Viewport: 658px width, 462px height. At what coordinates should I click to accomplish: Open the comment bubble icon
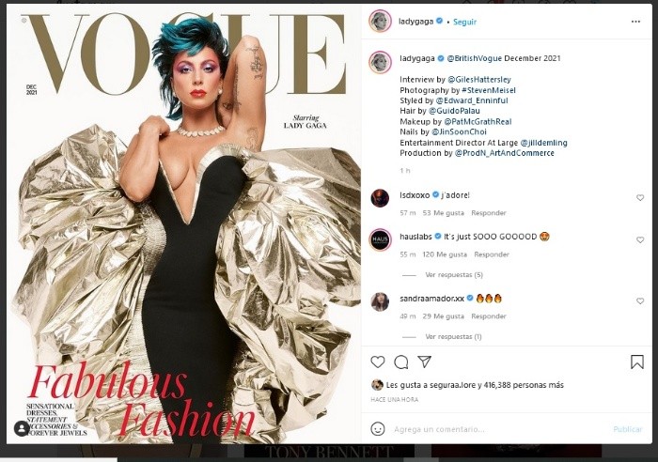[x=401, y=362]
